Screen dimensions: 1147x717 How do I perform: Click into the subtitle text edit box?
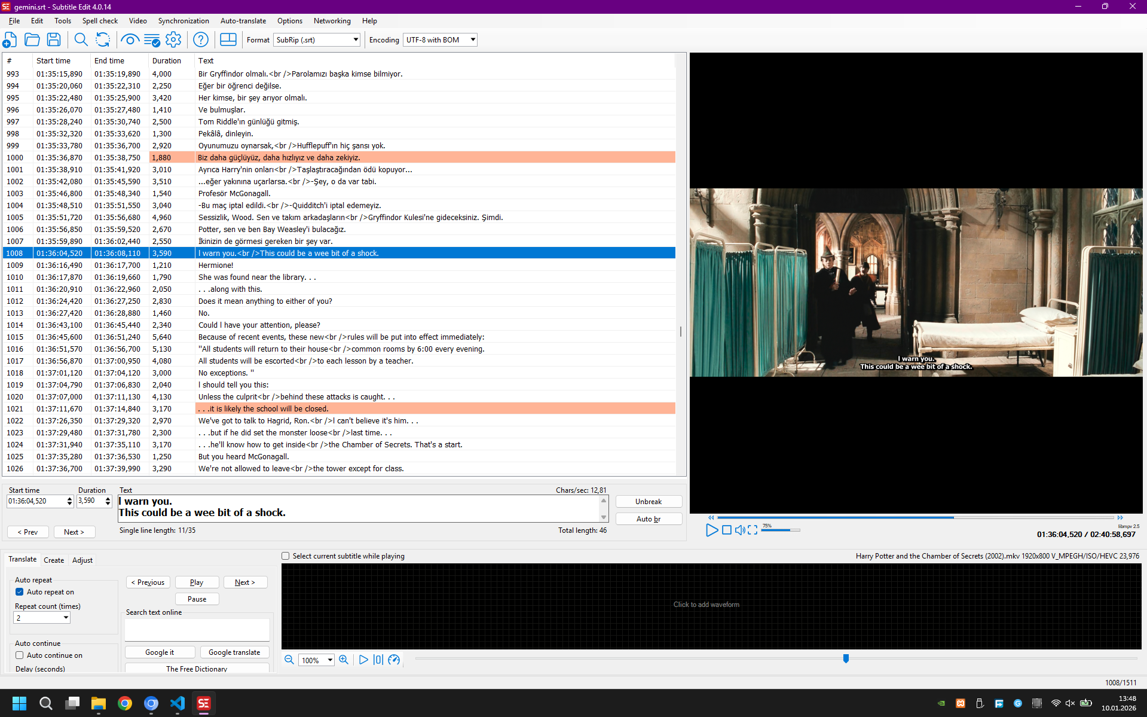tap(358, 509)
